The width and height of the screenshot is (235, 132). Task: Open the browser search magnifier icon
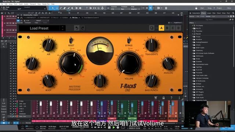point(233,13)
